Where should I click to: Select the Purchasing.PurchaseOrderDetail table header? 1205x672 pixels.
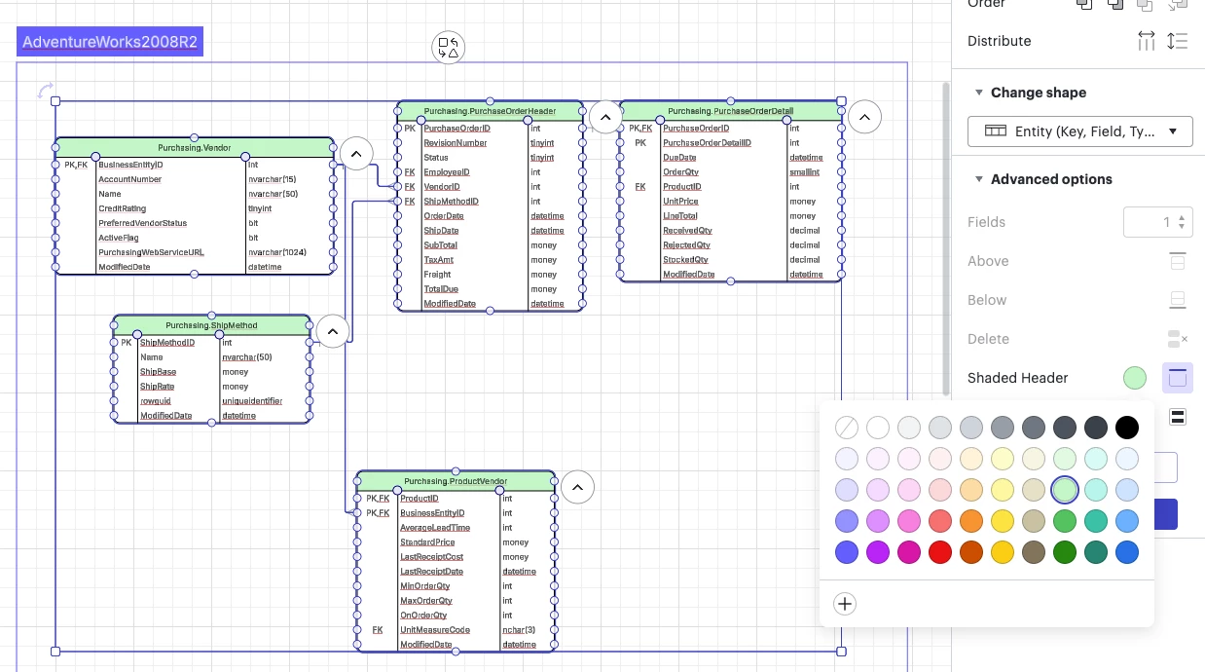[x=730, y=111]
